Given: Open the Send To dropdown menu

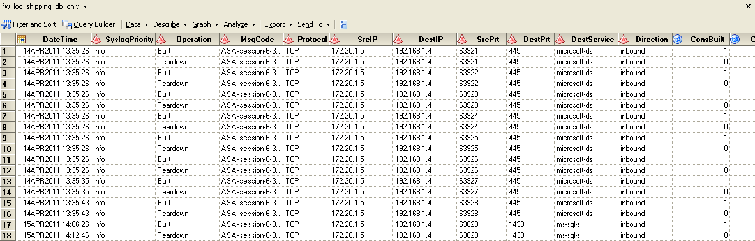Looking at the screenshot, I should (x=314, y=24).
